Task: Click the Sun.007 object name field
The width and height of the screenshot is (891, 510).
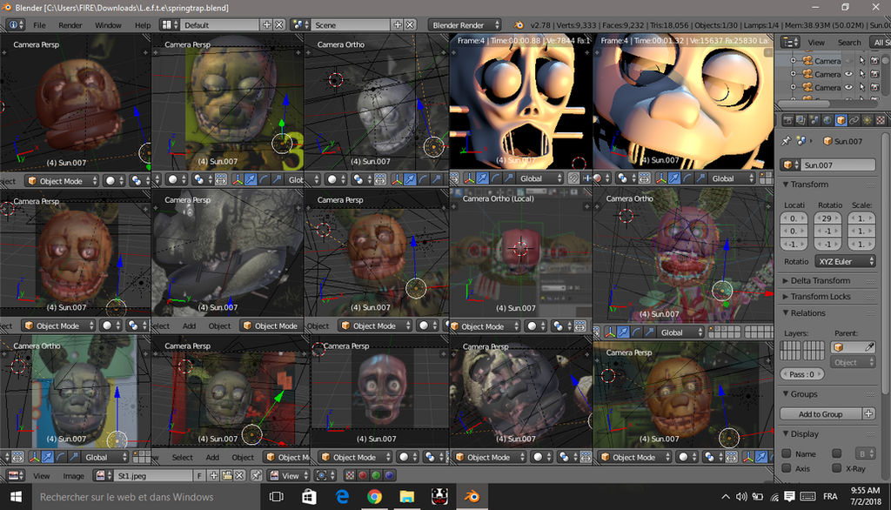Action: 838,164
